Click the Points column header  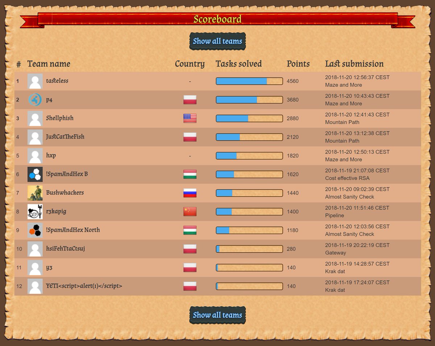click(298, 64)
